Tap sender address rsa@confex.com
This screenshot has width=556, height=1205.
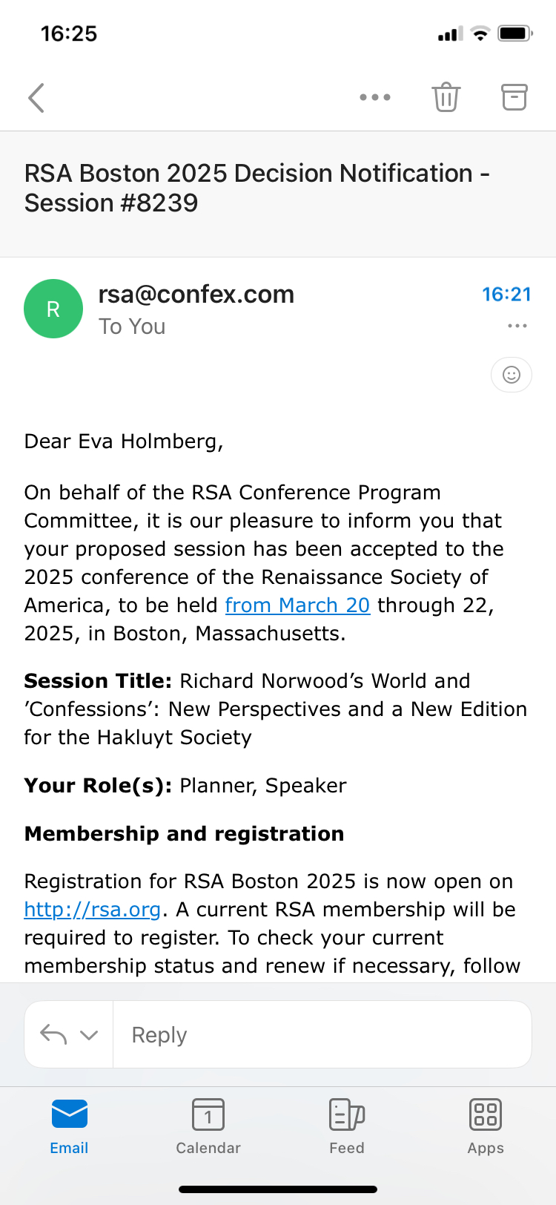pos(196,295)
